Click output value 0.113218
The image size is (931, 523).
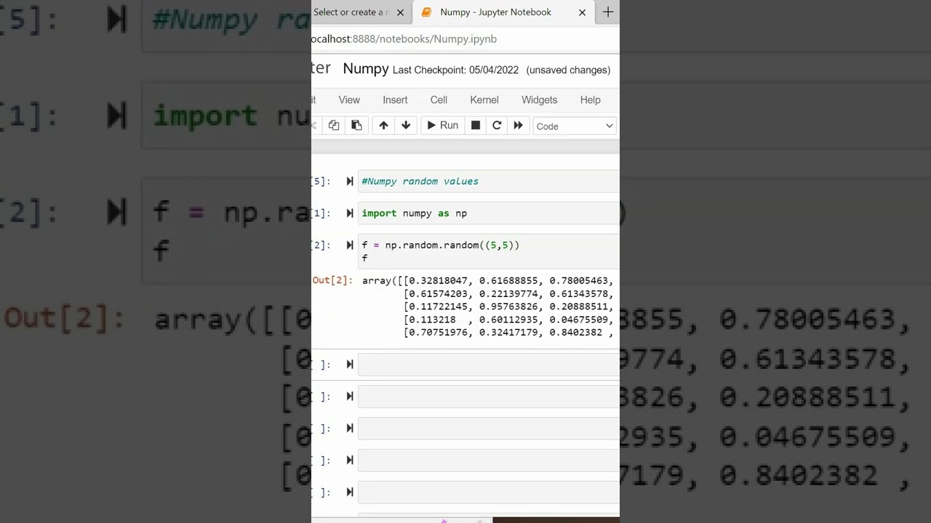coord(433,320)
